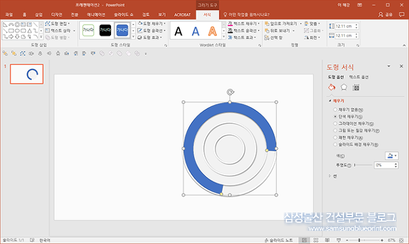Apply orange outlined WordArt A style

[212, 31]
